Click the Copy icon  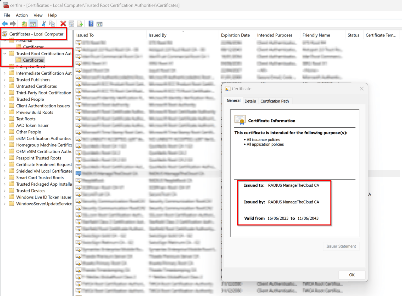[x=52, y=24]
